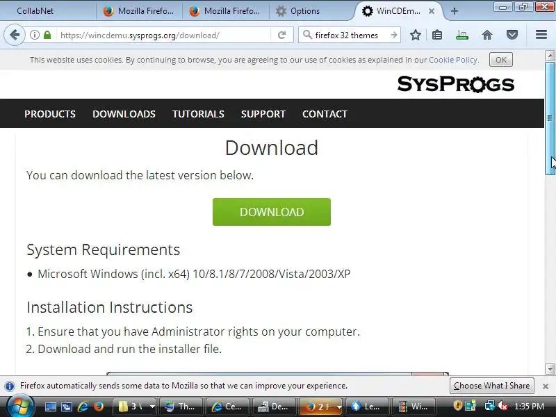
Task: Open the TUTORIALS menu item
Action: [198, 114]
